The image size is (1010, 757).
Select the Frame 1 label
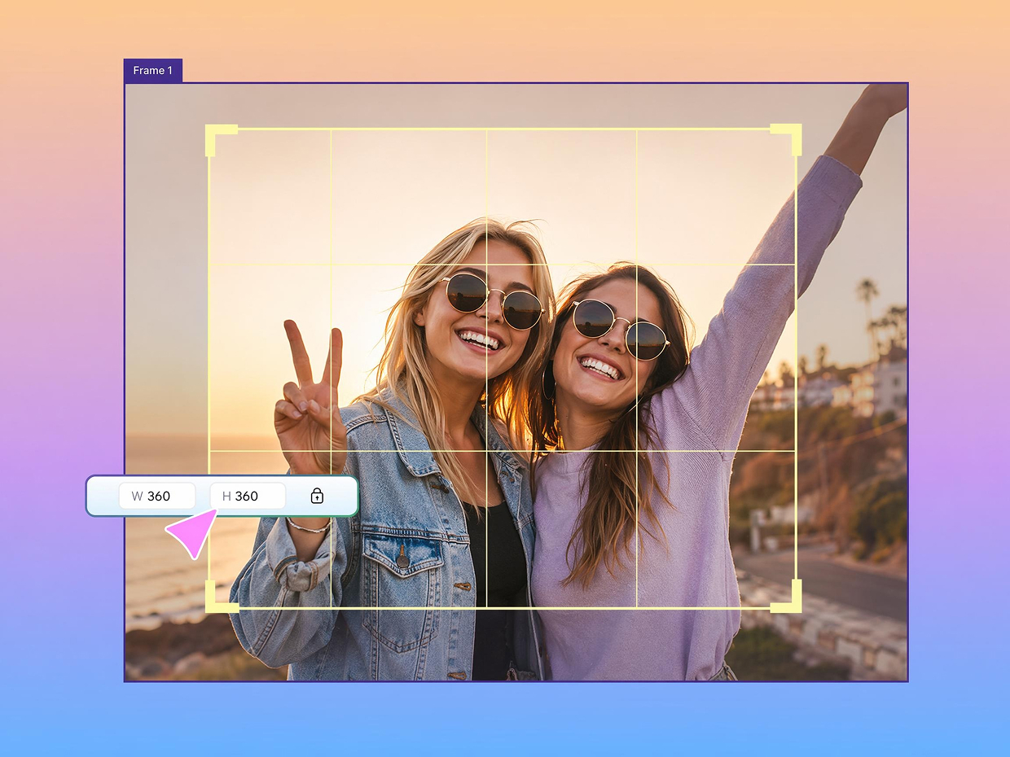point(153,71)
